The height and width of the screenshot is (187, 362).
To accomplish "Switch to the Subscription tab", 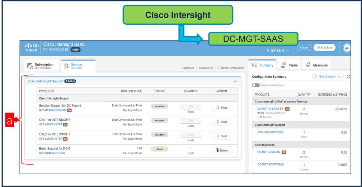I will coord(41,66).
